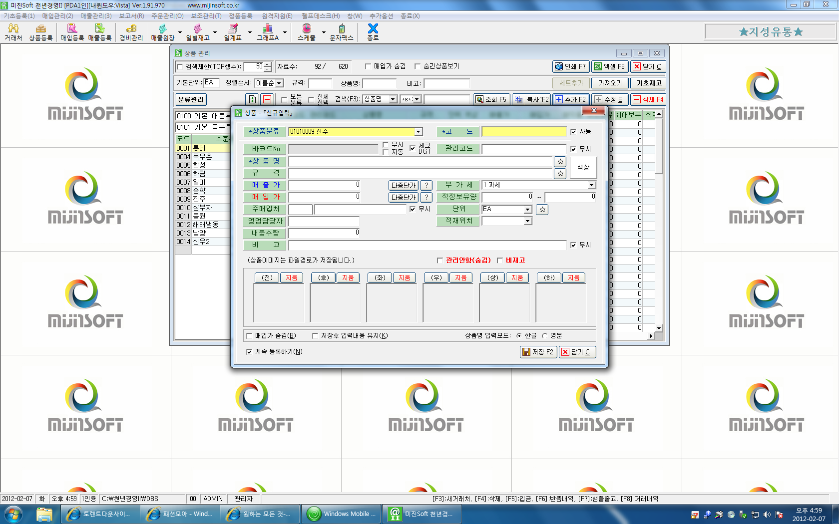
Task: Select the 영문 input mode radio button
Action: click(x=545, y=336)
